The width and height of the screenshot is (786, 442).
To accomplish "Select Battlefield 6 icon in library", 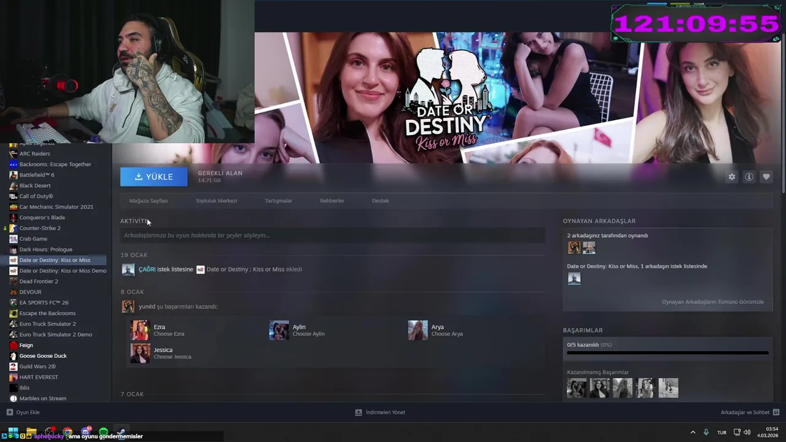I will coord(14,175).
